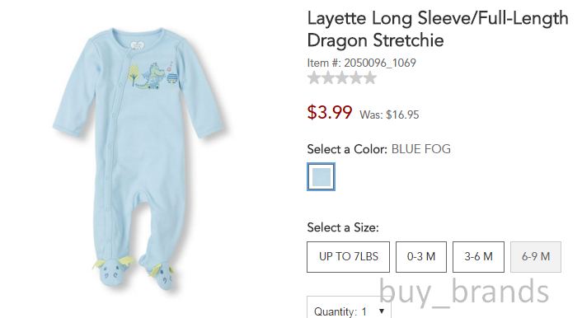Select the greyed 6-9 M size

click(x=536, y=257)
